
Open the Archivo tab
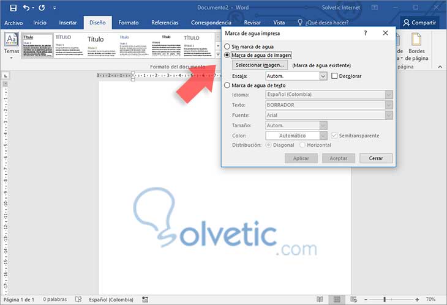point(13,23)
